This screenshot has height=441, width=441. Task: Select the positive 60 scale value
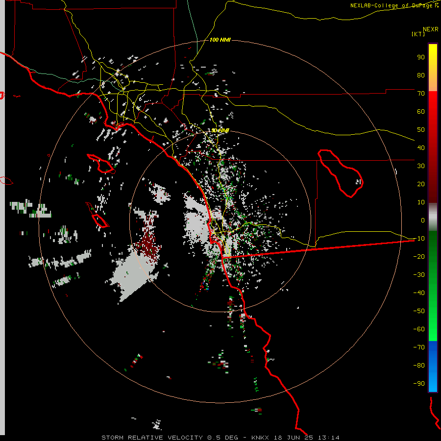pos(421,111)
